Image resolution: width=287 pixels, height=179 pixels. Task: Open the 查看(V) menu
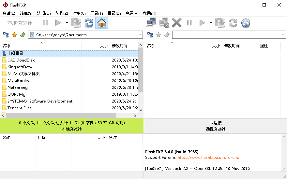pyautogui.click(x=132, y=13)
